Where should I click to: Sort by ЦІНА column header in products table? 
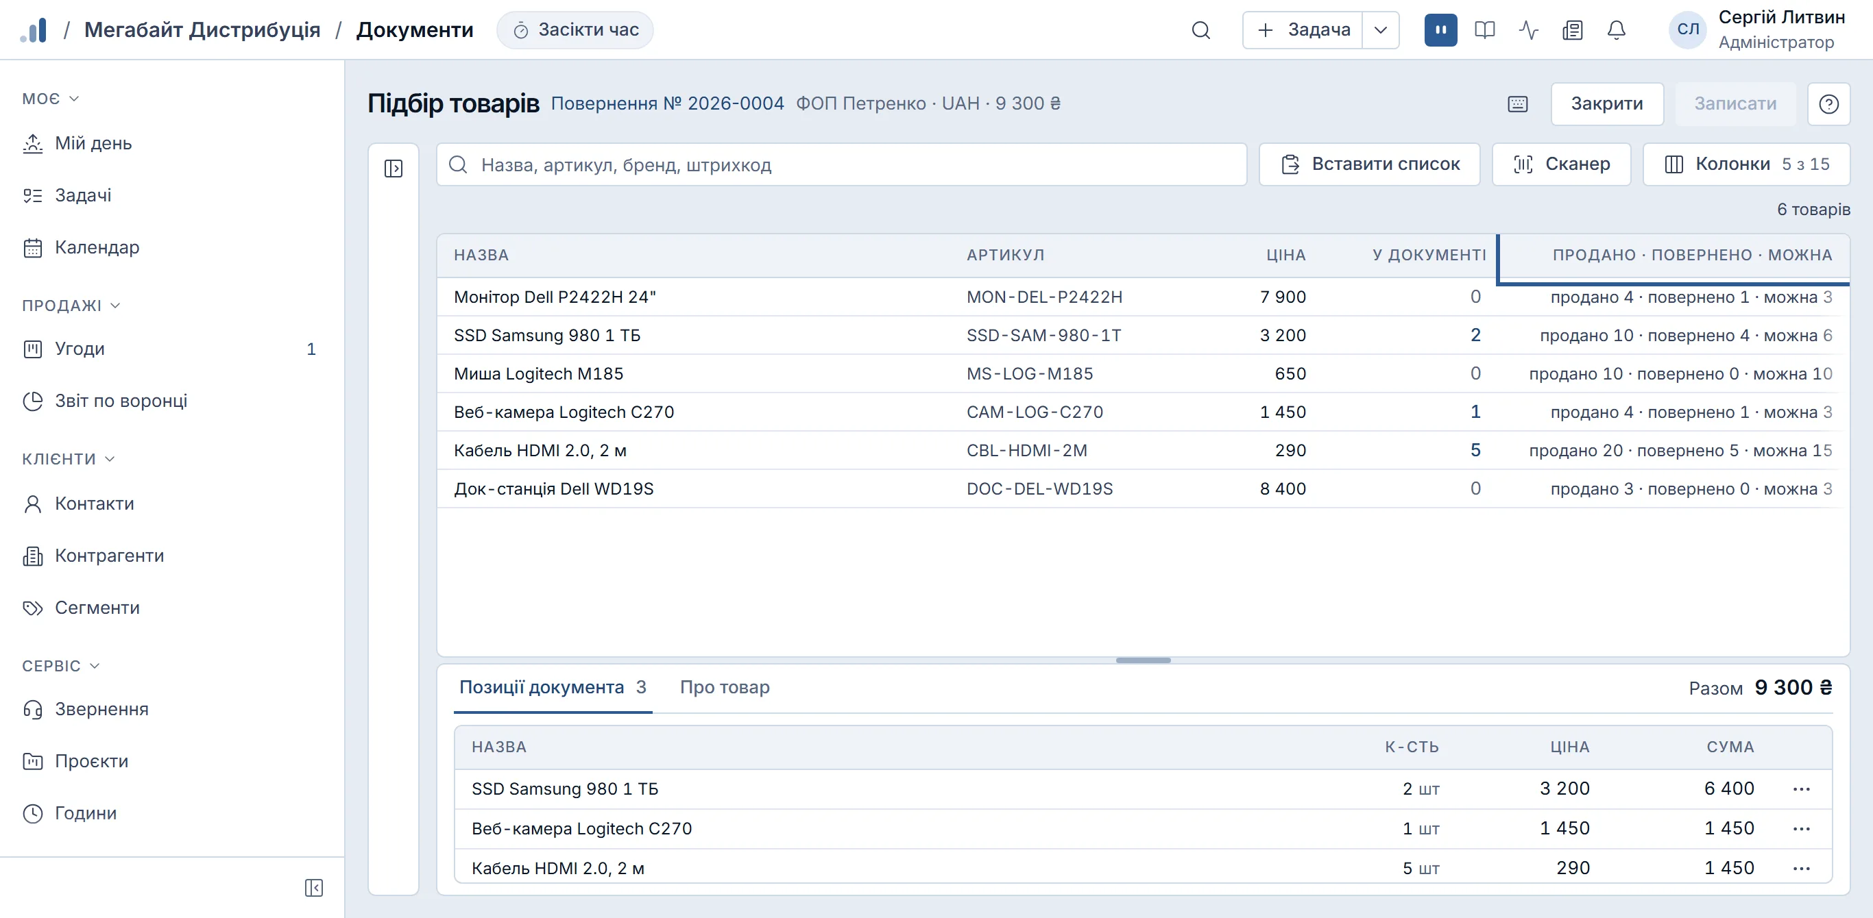pyautogui.click(x=1285, y=255)
